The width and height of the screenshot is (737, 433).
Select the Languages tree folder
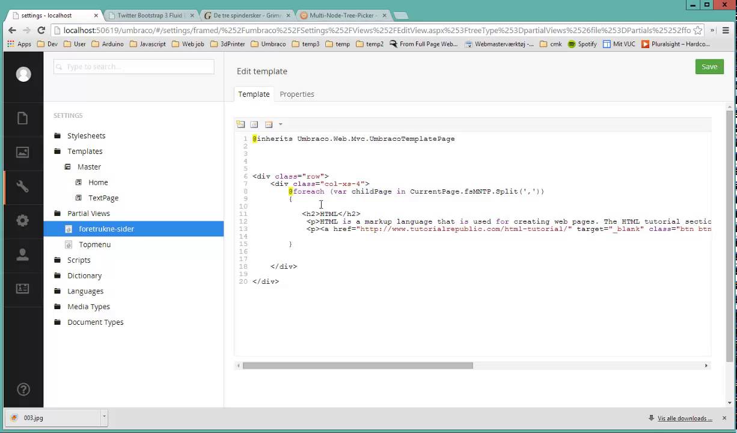click(85, 291)
